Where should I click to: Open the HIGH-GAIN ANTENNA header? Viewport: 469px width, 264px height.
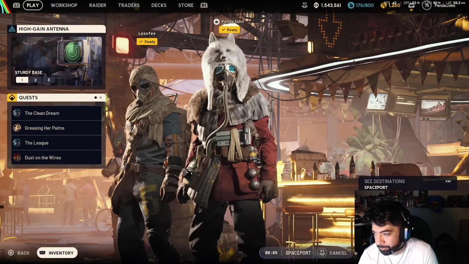(56, 29)
